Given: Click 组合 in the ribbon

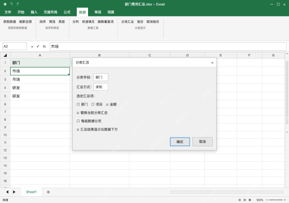Looking at the screenshot, I should coord(140,22).
